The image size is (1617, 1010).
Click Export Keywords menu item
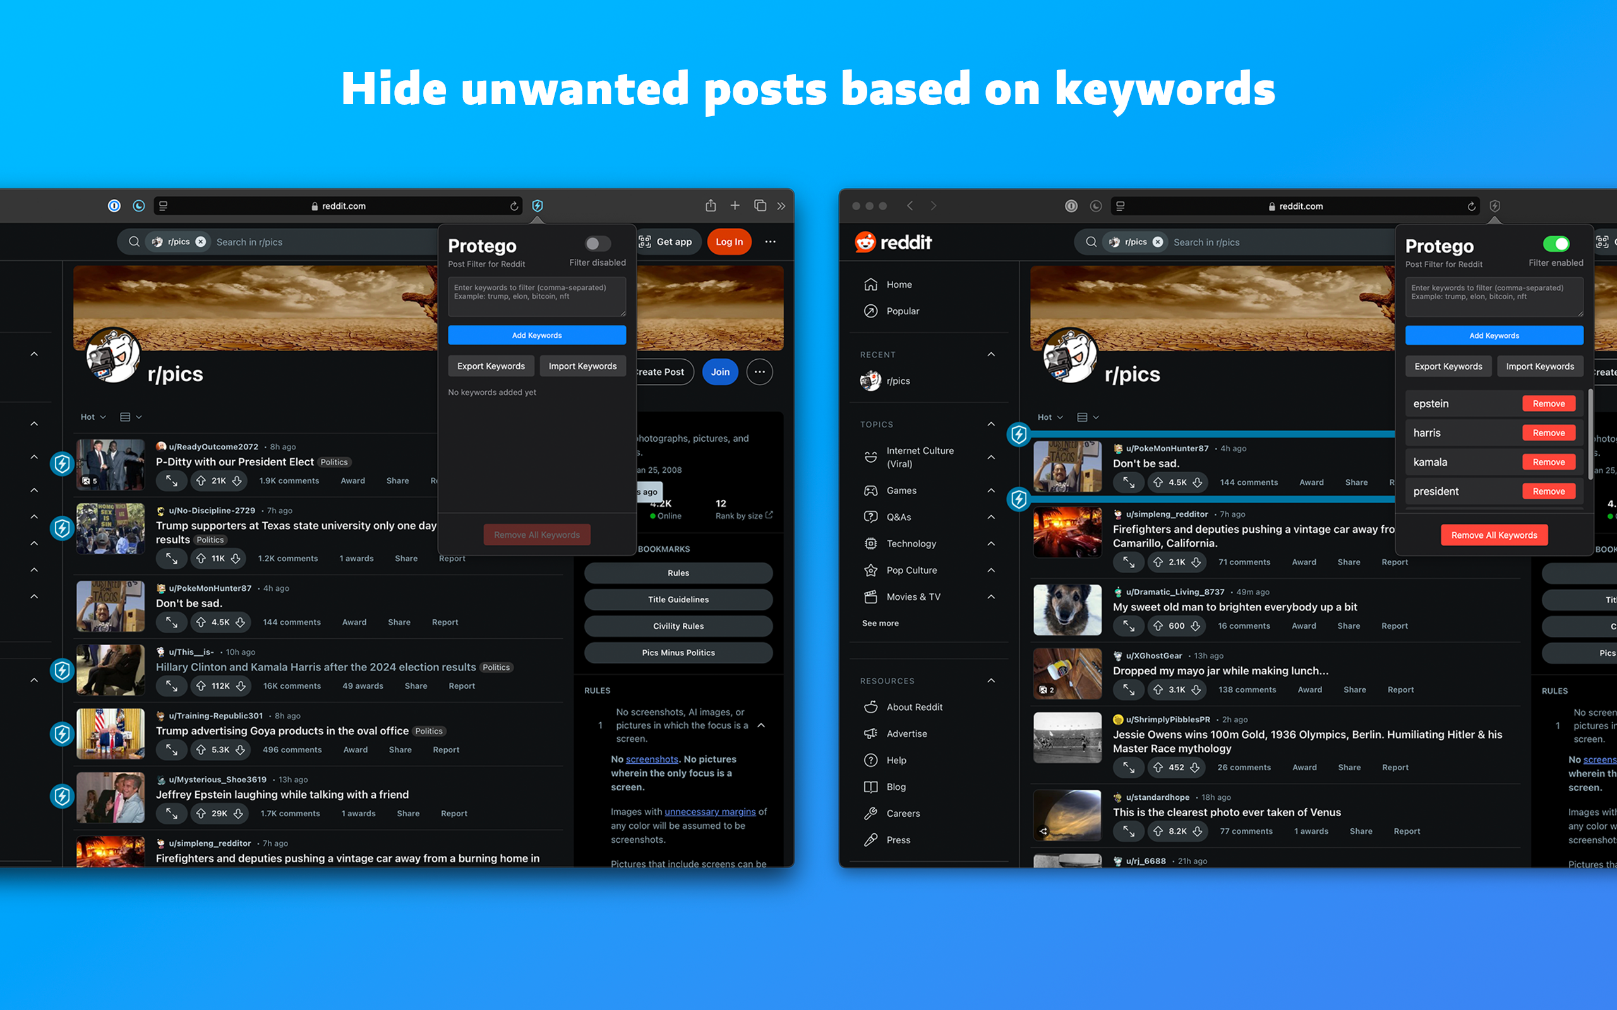point(490,367)
